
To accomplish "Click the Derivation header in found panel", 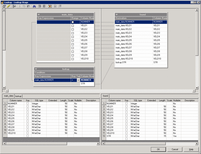I will click(134, 18).
